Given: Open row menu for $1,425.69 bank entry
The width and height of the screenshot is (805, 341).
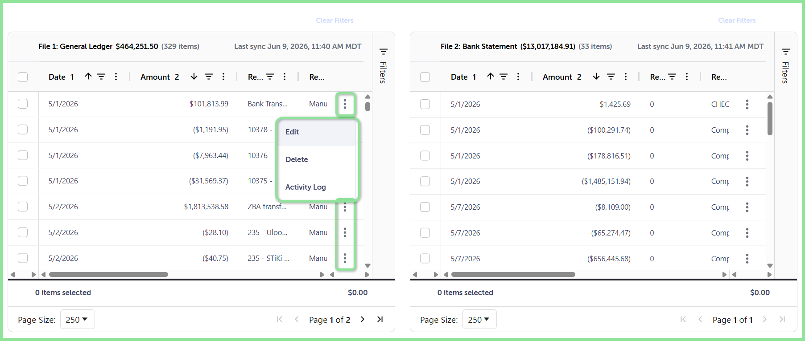Looking at the screenshot, I should point(747,104).
